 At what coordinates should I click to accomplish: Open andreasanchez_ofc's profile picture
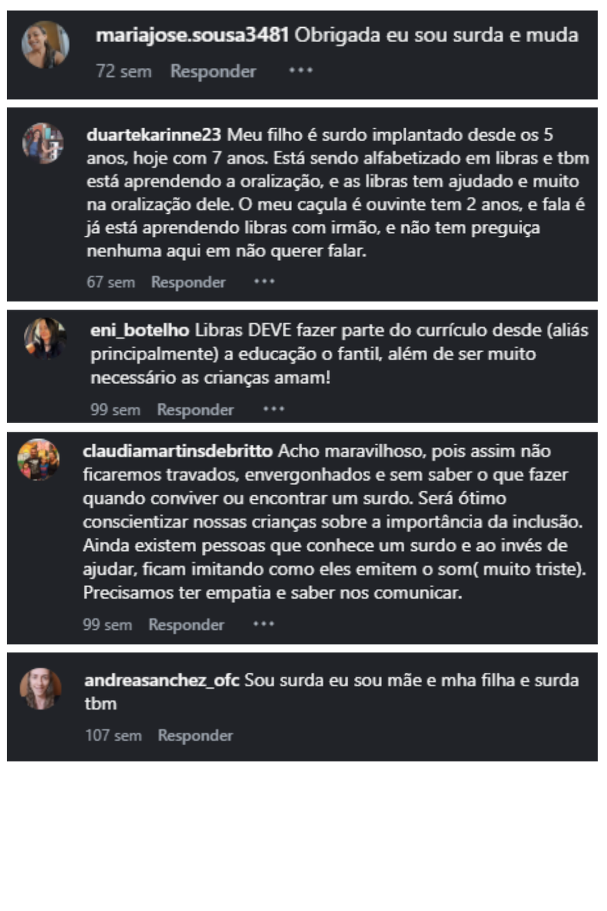pyautogui.click(x=41, y=688)
